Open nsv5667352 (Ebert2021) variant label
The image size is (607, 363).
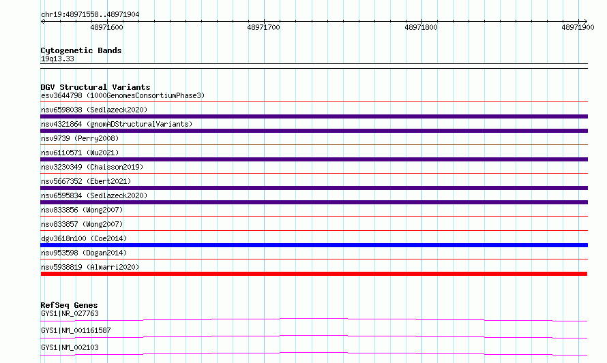(86, 181)
